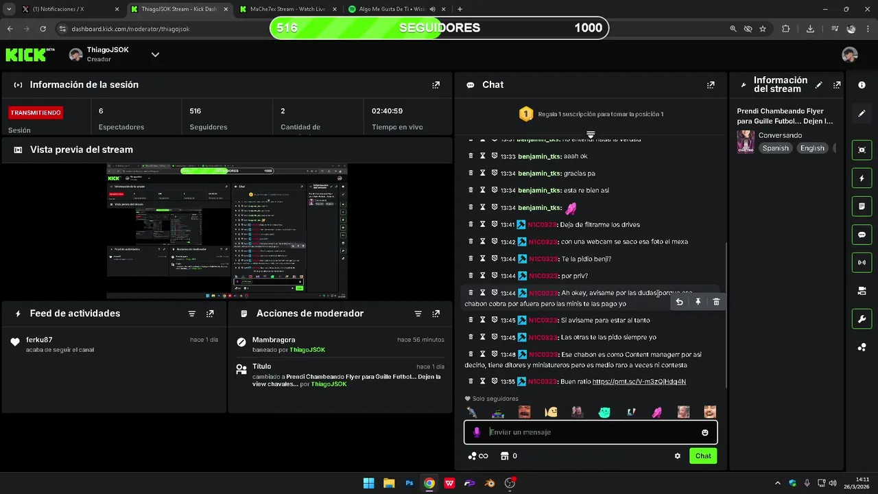Focus the 'Enviar un mensaje' input field
This screenshot has width=878, height=494.
[591, 432]
